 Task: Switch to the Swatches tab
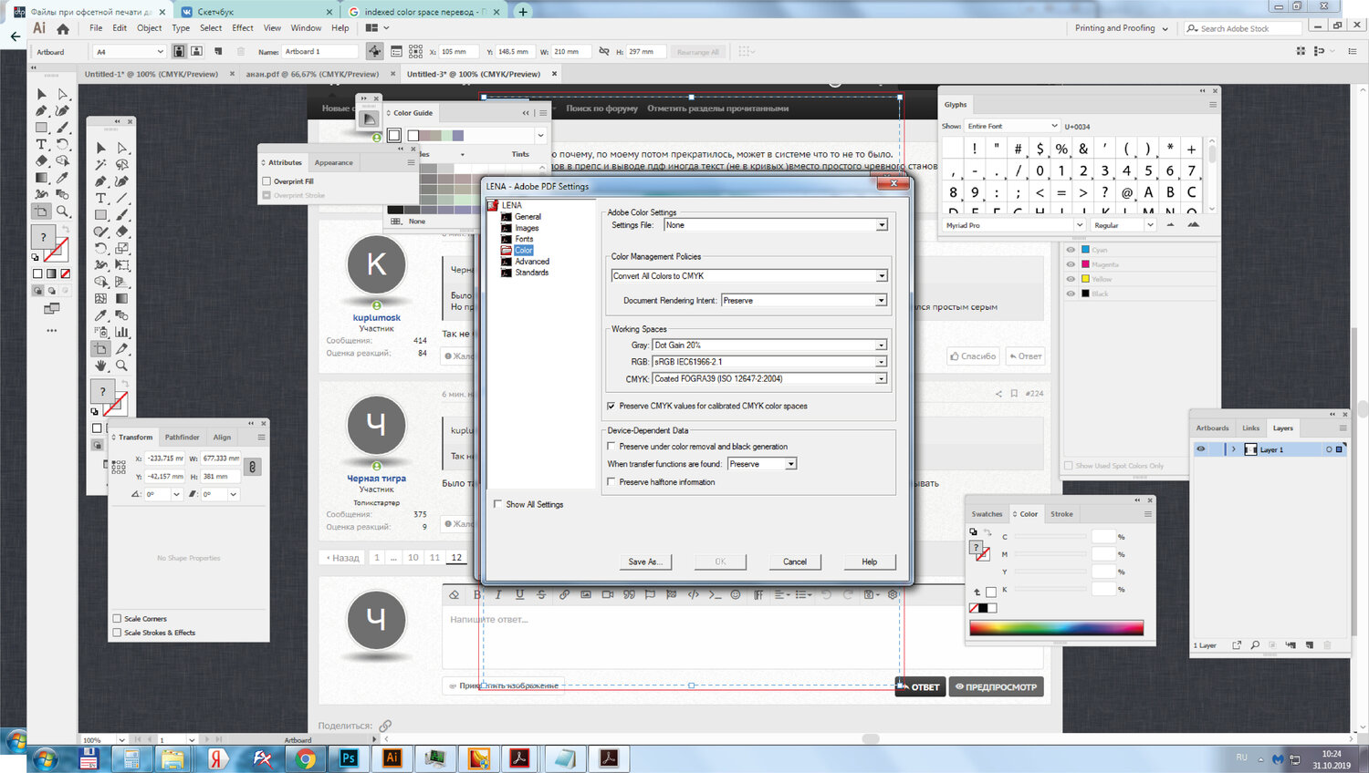(x=987, y=514)
